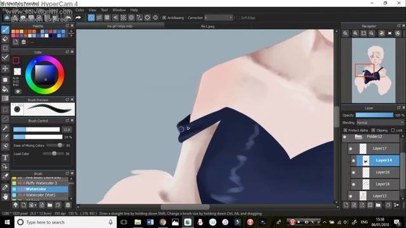The height and width of the screenshot is (228, 406).
Task: Enable the curve snap icon
Action: click(x=140, y=18)
